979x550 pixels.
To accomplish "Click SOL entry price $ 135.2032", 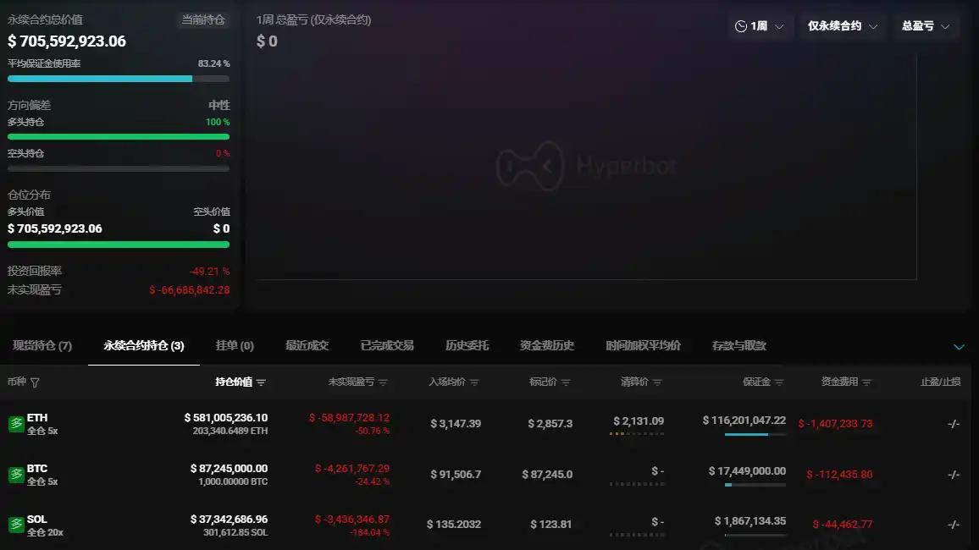I will point(454,525).
